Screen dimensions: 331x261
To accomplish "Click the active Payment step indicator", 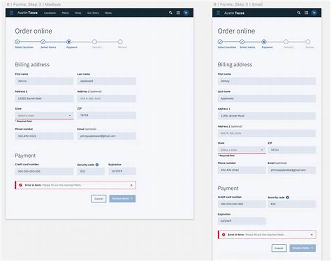I will (69, 41).
